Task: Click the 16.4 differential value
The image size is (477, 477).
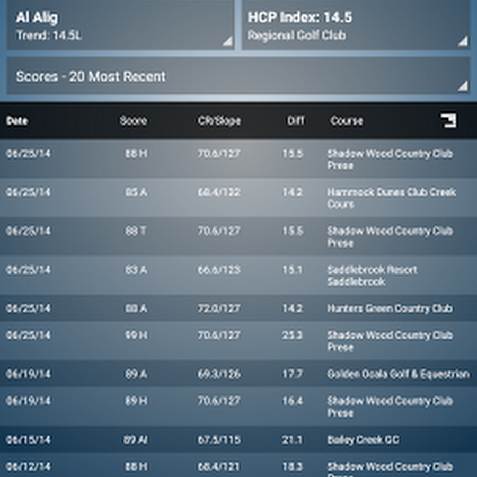Action: (x=293, y=401)
